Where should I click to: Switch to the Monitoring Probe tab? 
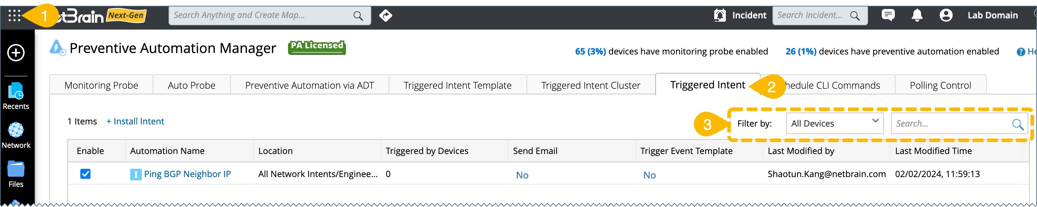(x=101, y=85)
